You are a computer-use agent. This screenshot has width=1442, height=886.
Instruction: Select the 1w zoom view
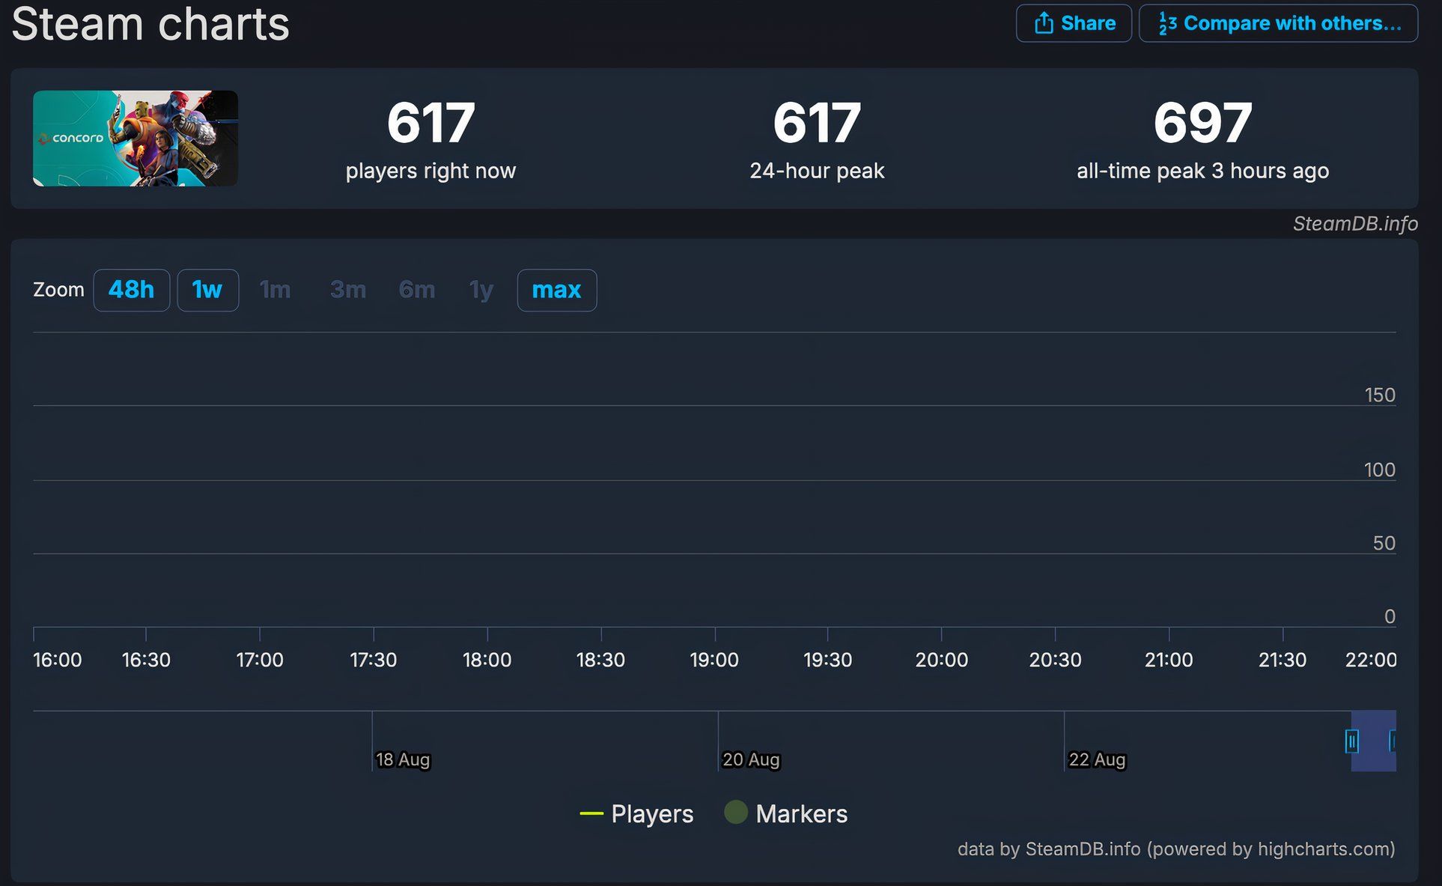pyautogui.click(x=206, y=290)
